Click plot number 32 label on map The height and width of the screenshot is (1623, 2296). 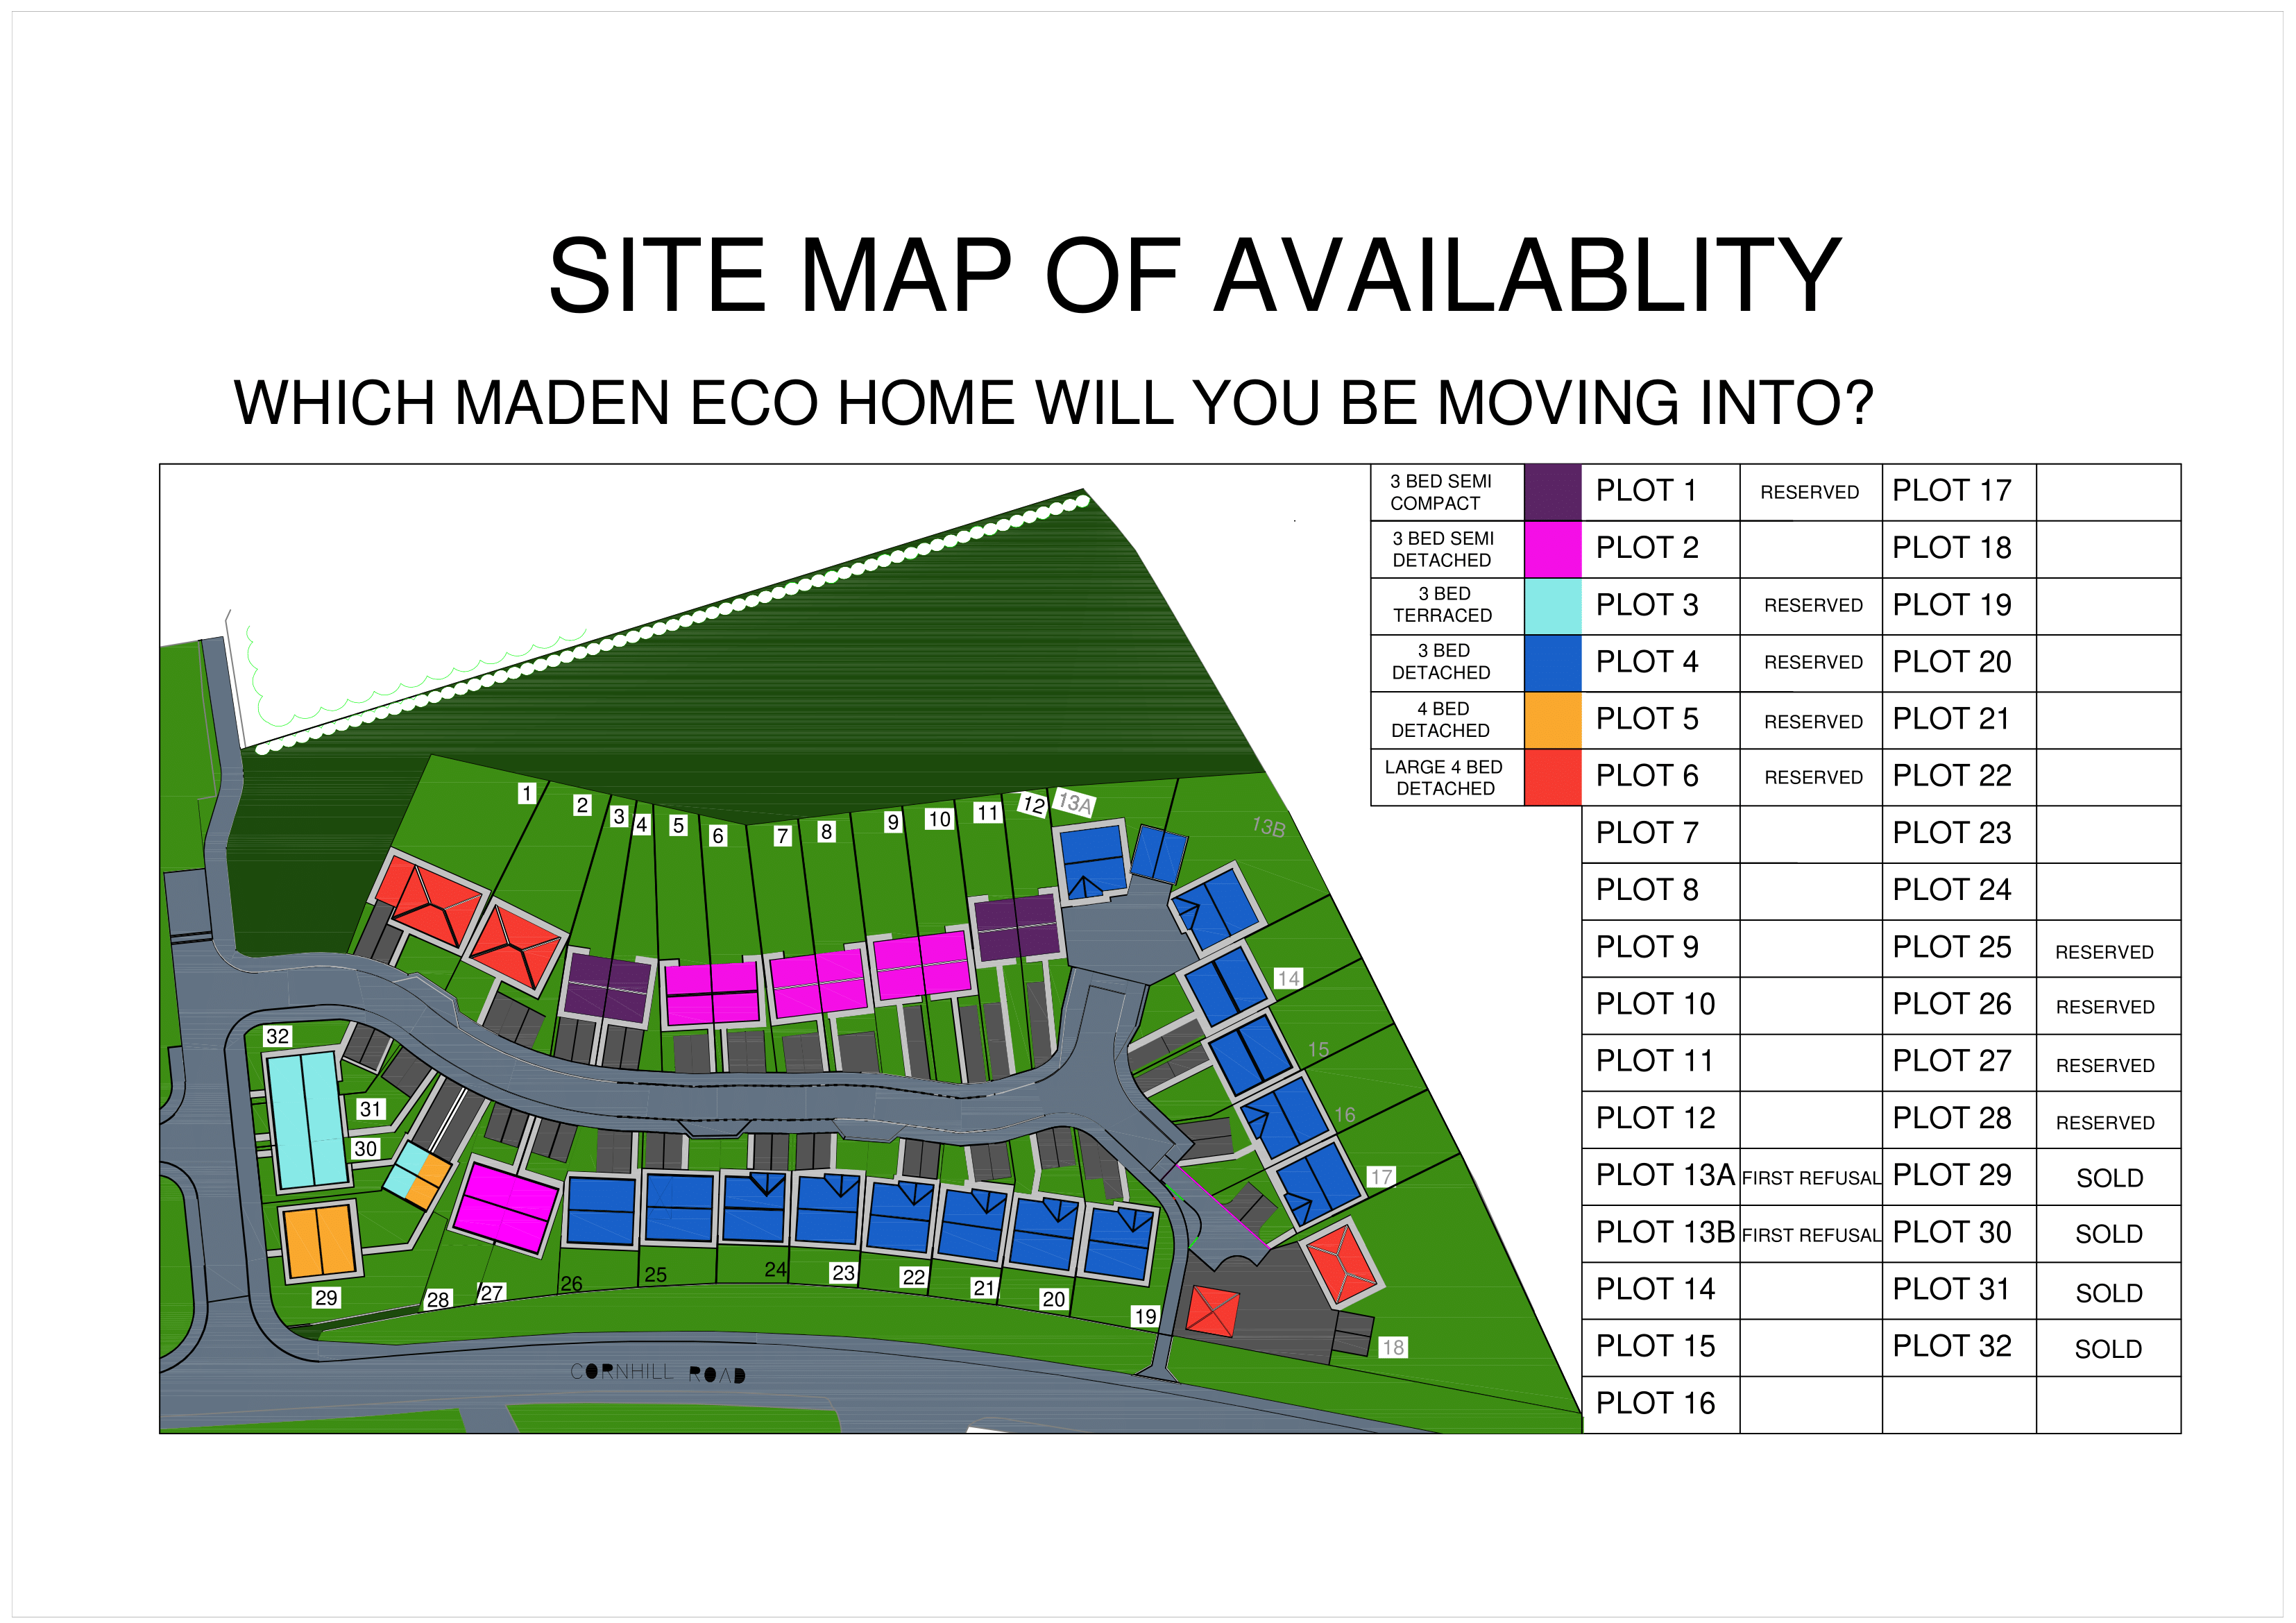tap(277, 1036)
